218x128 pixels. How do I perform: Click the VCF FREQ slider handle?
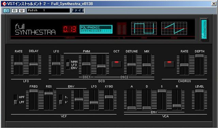click(33, 91)
